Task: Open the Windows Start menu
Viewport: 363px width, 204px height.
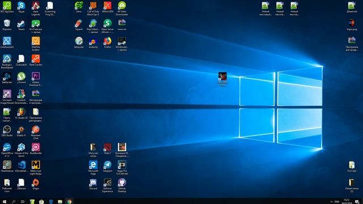Action: [5, 202]
